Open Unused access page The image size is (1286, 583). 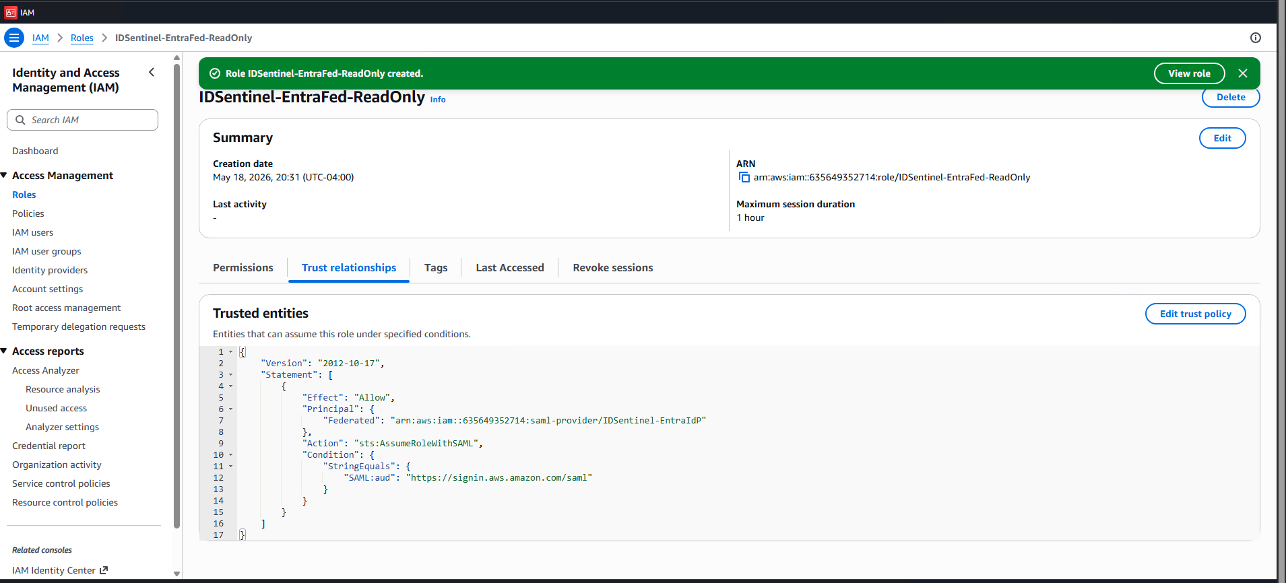(57, 408)
